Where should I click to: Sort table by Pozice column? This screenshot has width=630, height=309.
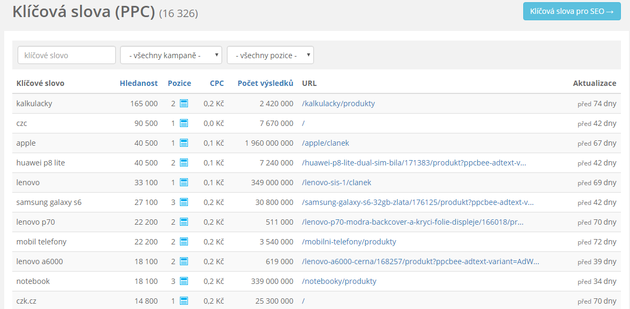point(179,83)
